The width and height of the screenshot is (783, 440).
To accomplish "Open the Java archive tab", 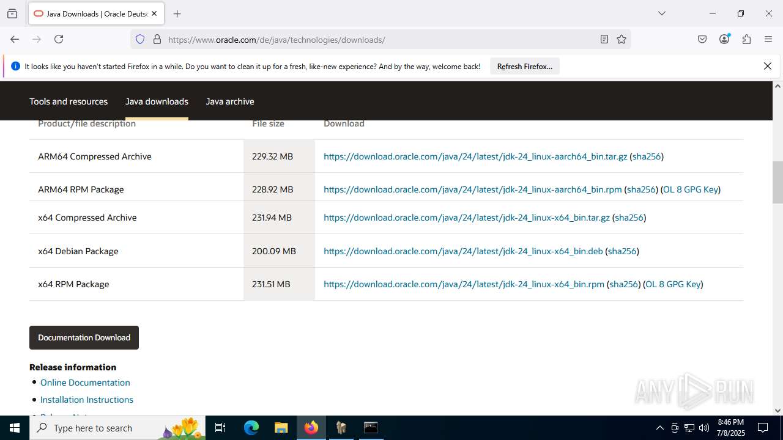I will coord(230,101).
